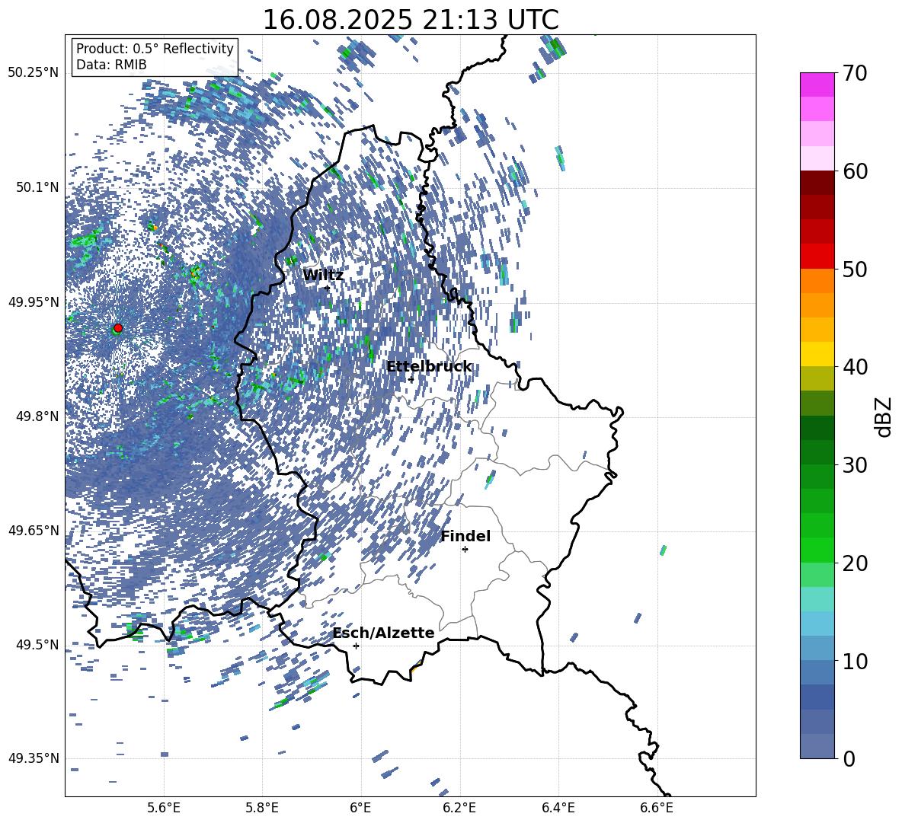The width and height of the screenshot is (902, 823).
Task: Click the bright red colorbar swatch near 50
Action: [817, 257]
